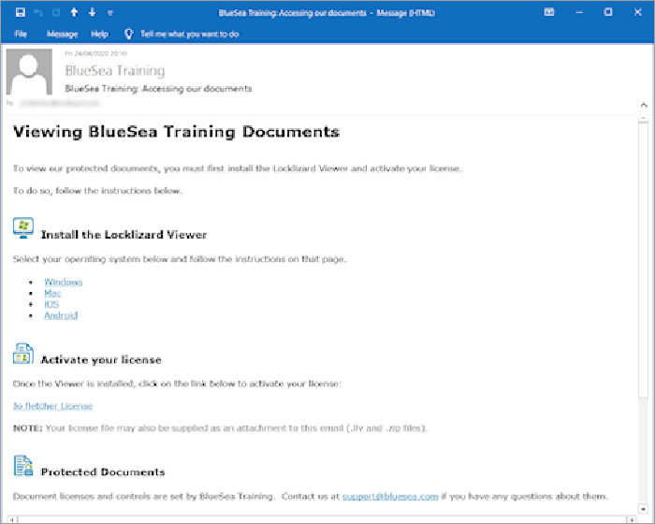Open Customize Quick Access Toolbar dropdown
655x524 pixels.
coord(110,13)
